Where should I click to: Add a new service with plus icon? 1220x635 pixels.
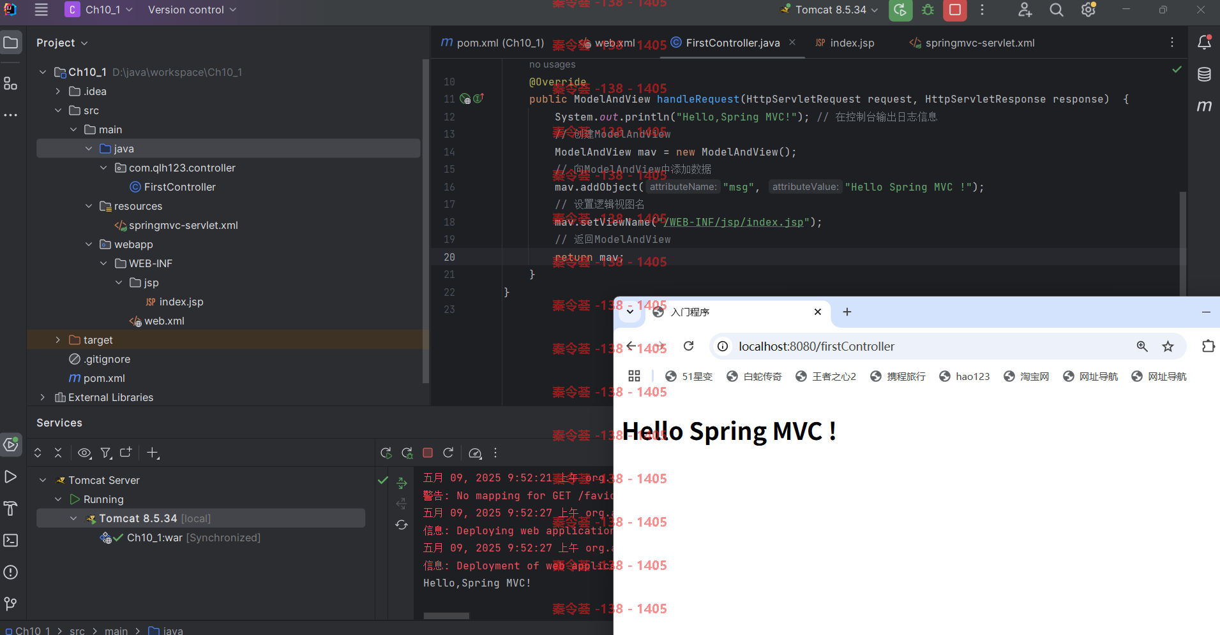153,453
